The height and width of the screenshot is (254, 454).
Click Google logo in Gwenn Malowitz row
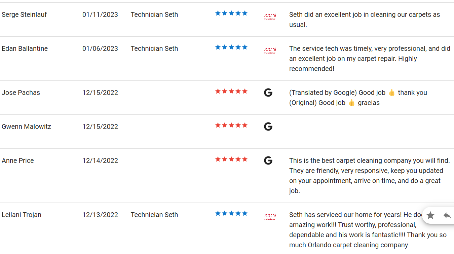tap(268, 126)
